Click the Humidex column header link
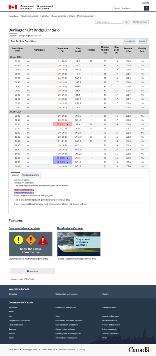 [91, 50]
